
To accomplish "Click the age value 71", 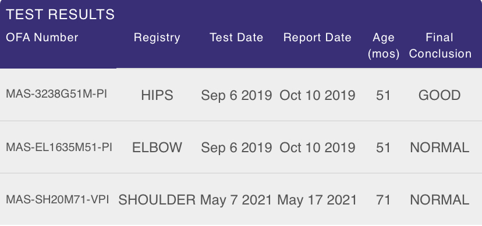I will (x=383, y=200).
